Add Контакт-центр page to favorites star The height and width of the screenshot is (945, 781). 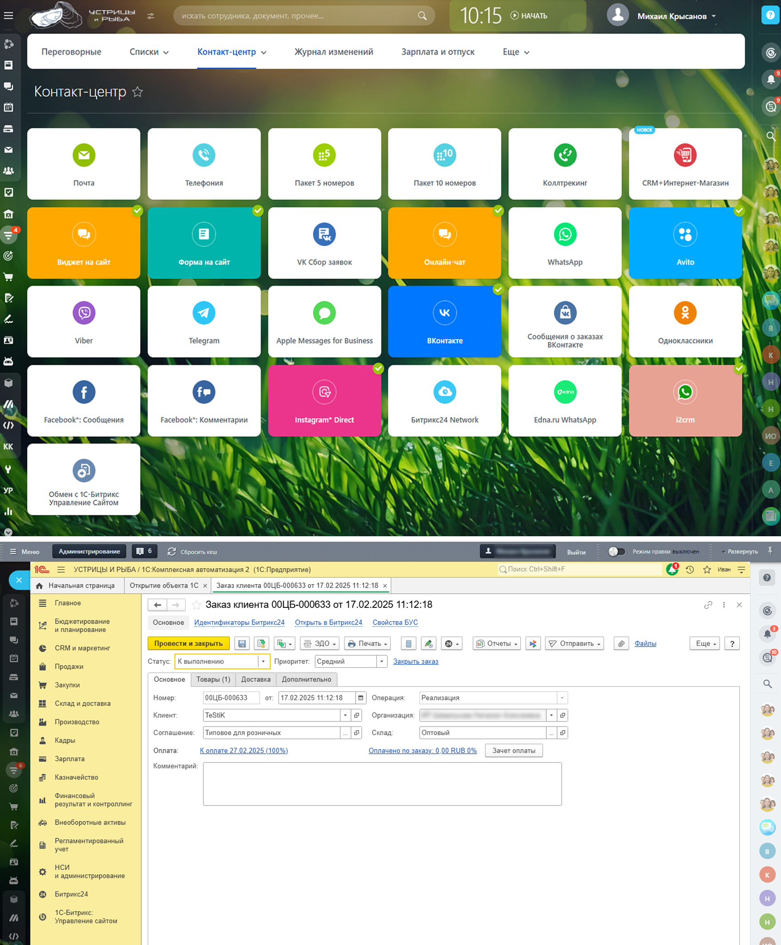[x=138, y=92]
